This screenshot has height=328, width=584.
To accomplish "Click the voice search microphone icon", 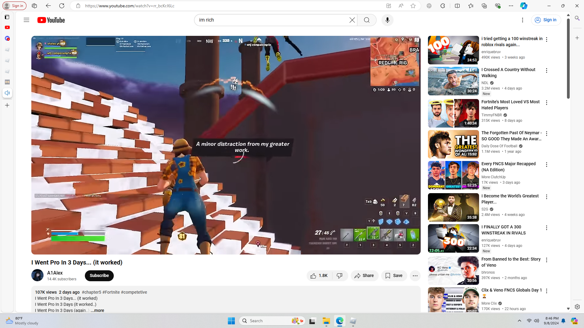I will tap(387, 20).
